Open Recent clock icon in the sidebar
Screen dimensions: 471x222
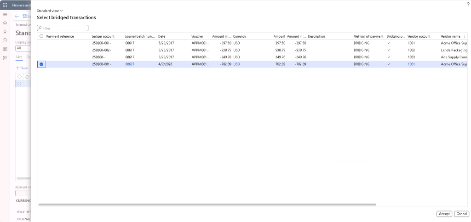(5, 40)
